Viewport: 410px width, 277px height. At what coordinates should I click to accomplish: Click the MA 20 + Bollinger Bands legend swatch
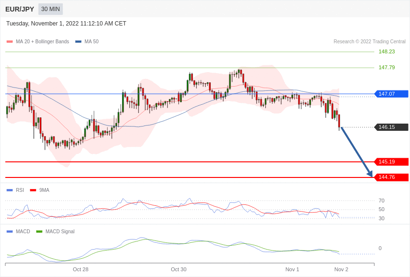[10, 41]
